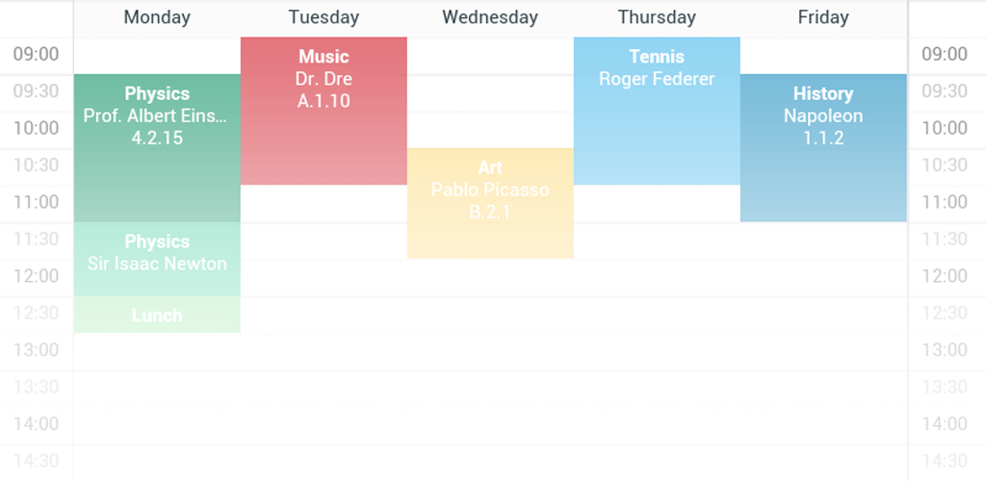
Task: Select the Friday column header
Action: coord(823,17)
